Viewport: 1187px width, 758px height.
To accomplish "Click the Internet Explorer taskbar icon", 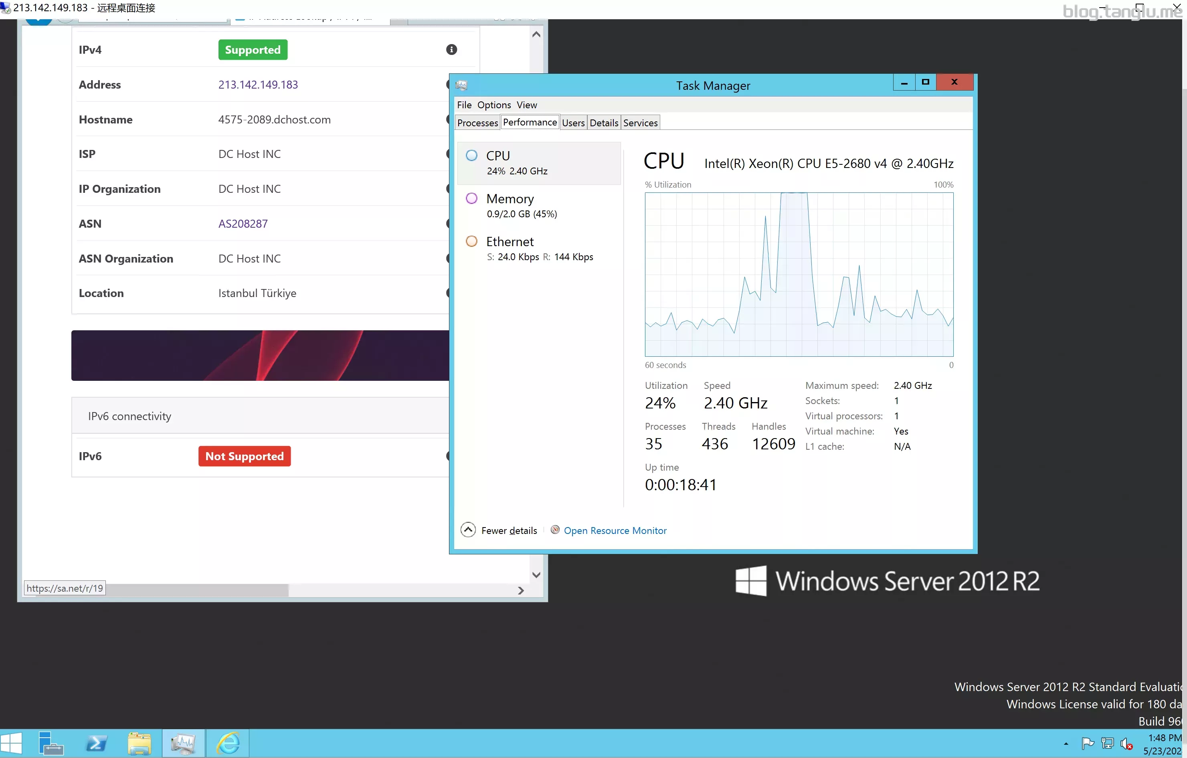I will coord(228,743).
